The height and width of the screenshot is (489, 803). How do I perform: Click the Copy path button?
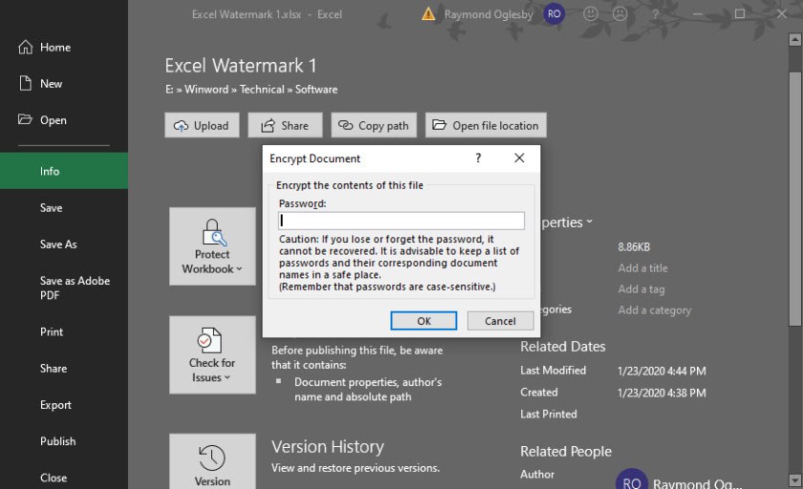(x=374, y=125)
